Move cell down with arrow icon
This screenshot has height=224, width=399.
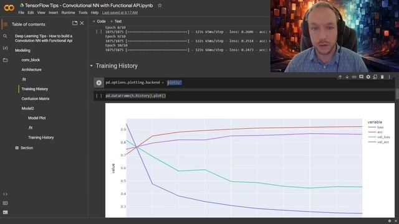point(347,77)
